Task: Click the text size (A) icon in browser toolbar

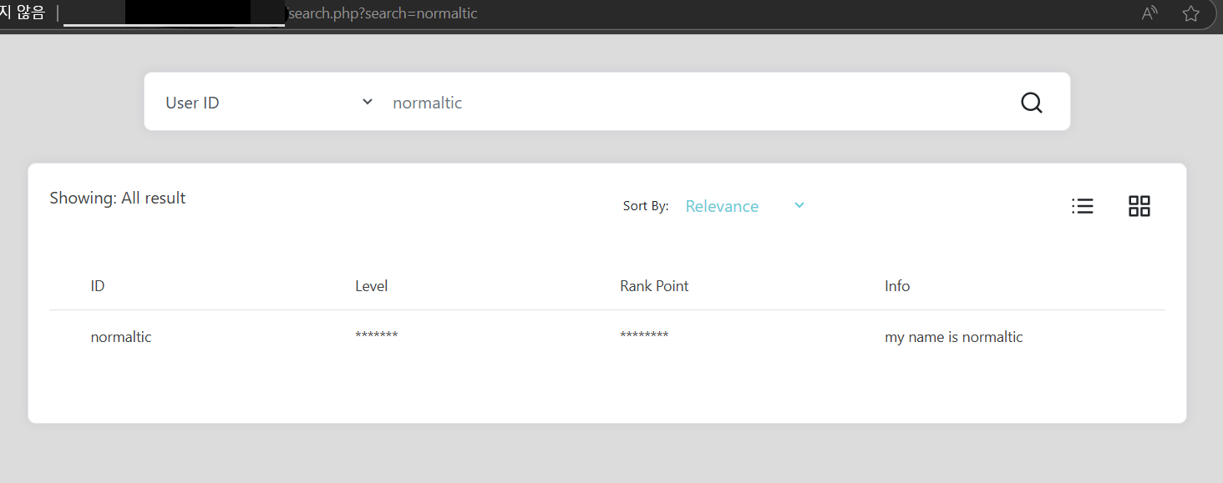Action: tap(1149, 13)
